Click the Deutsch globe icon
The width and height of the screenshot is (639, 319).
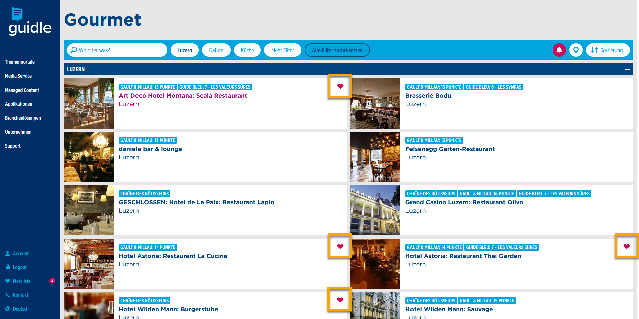8,309
